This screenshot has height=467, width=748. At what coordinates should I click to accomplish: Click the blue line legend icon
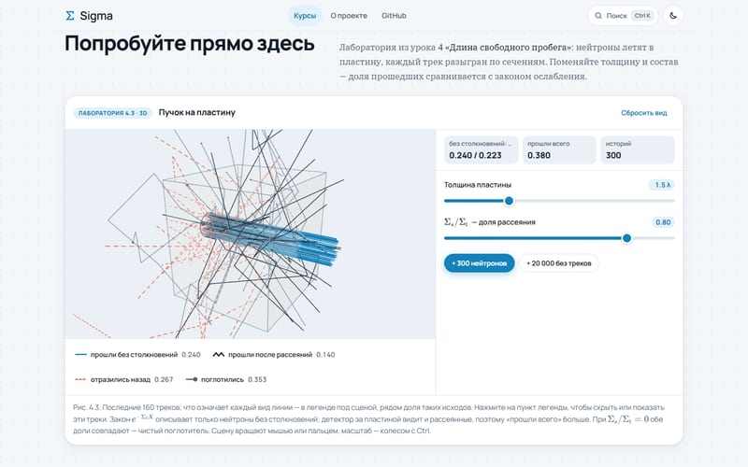80,355
